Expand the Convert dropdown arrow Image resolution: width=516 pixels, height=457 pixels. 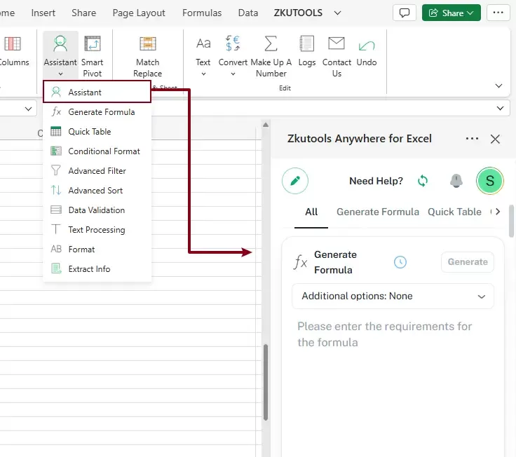pyautogui.click(x=233, y=74)
